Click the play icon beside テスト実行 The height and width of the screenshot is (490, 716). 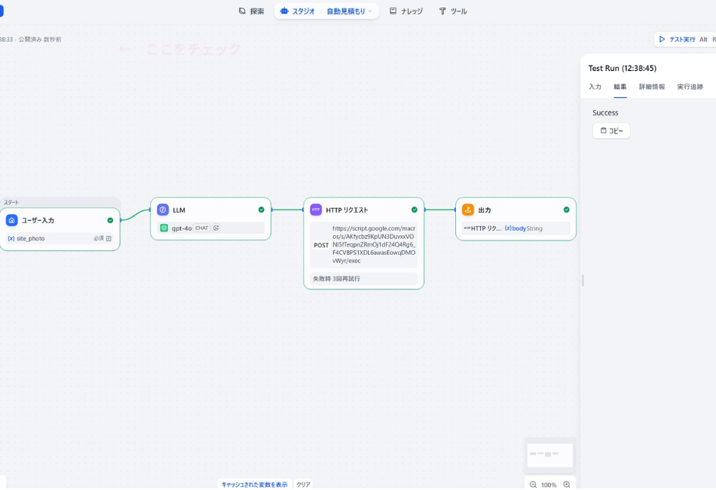click(x=662, y=39)
